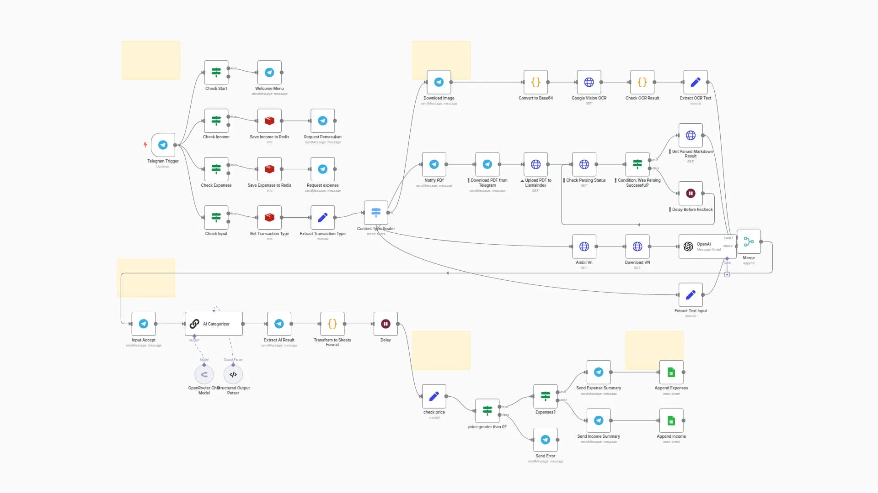Select the Notify PDF Telegram node
This screenshot has width=878, height=493.
[x=434, y=164]
